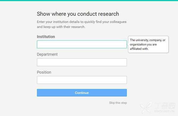Click the word 'research' in heading
This screenshot has width=178, height=116.
(x=109, y=14)
